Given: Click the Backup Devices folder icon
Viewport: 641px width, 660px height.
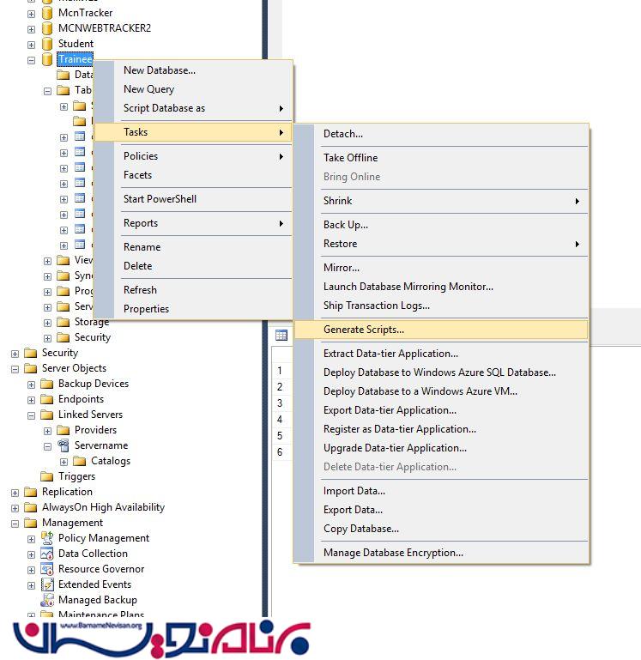Looking at the screenshot, I should pos(46,384).
